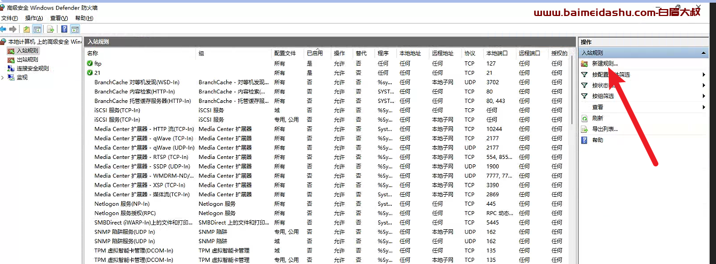The image size is (716, 264).
Task: Toggle the Show/Hide Console Tree toolbar icon
Action: pos(37,29)
